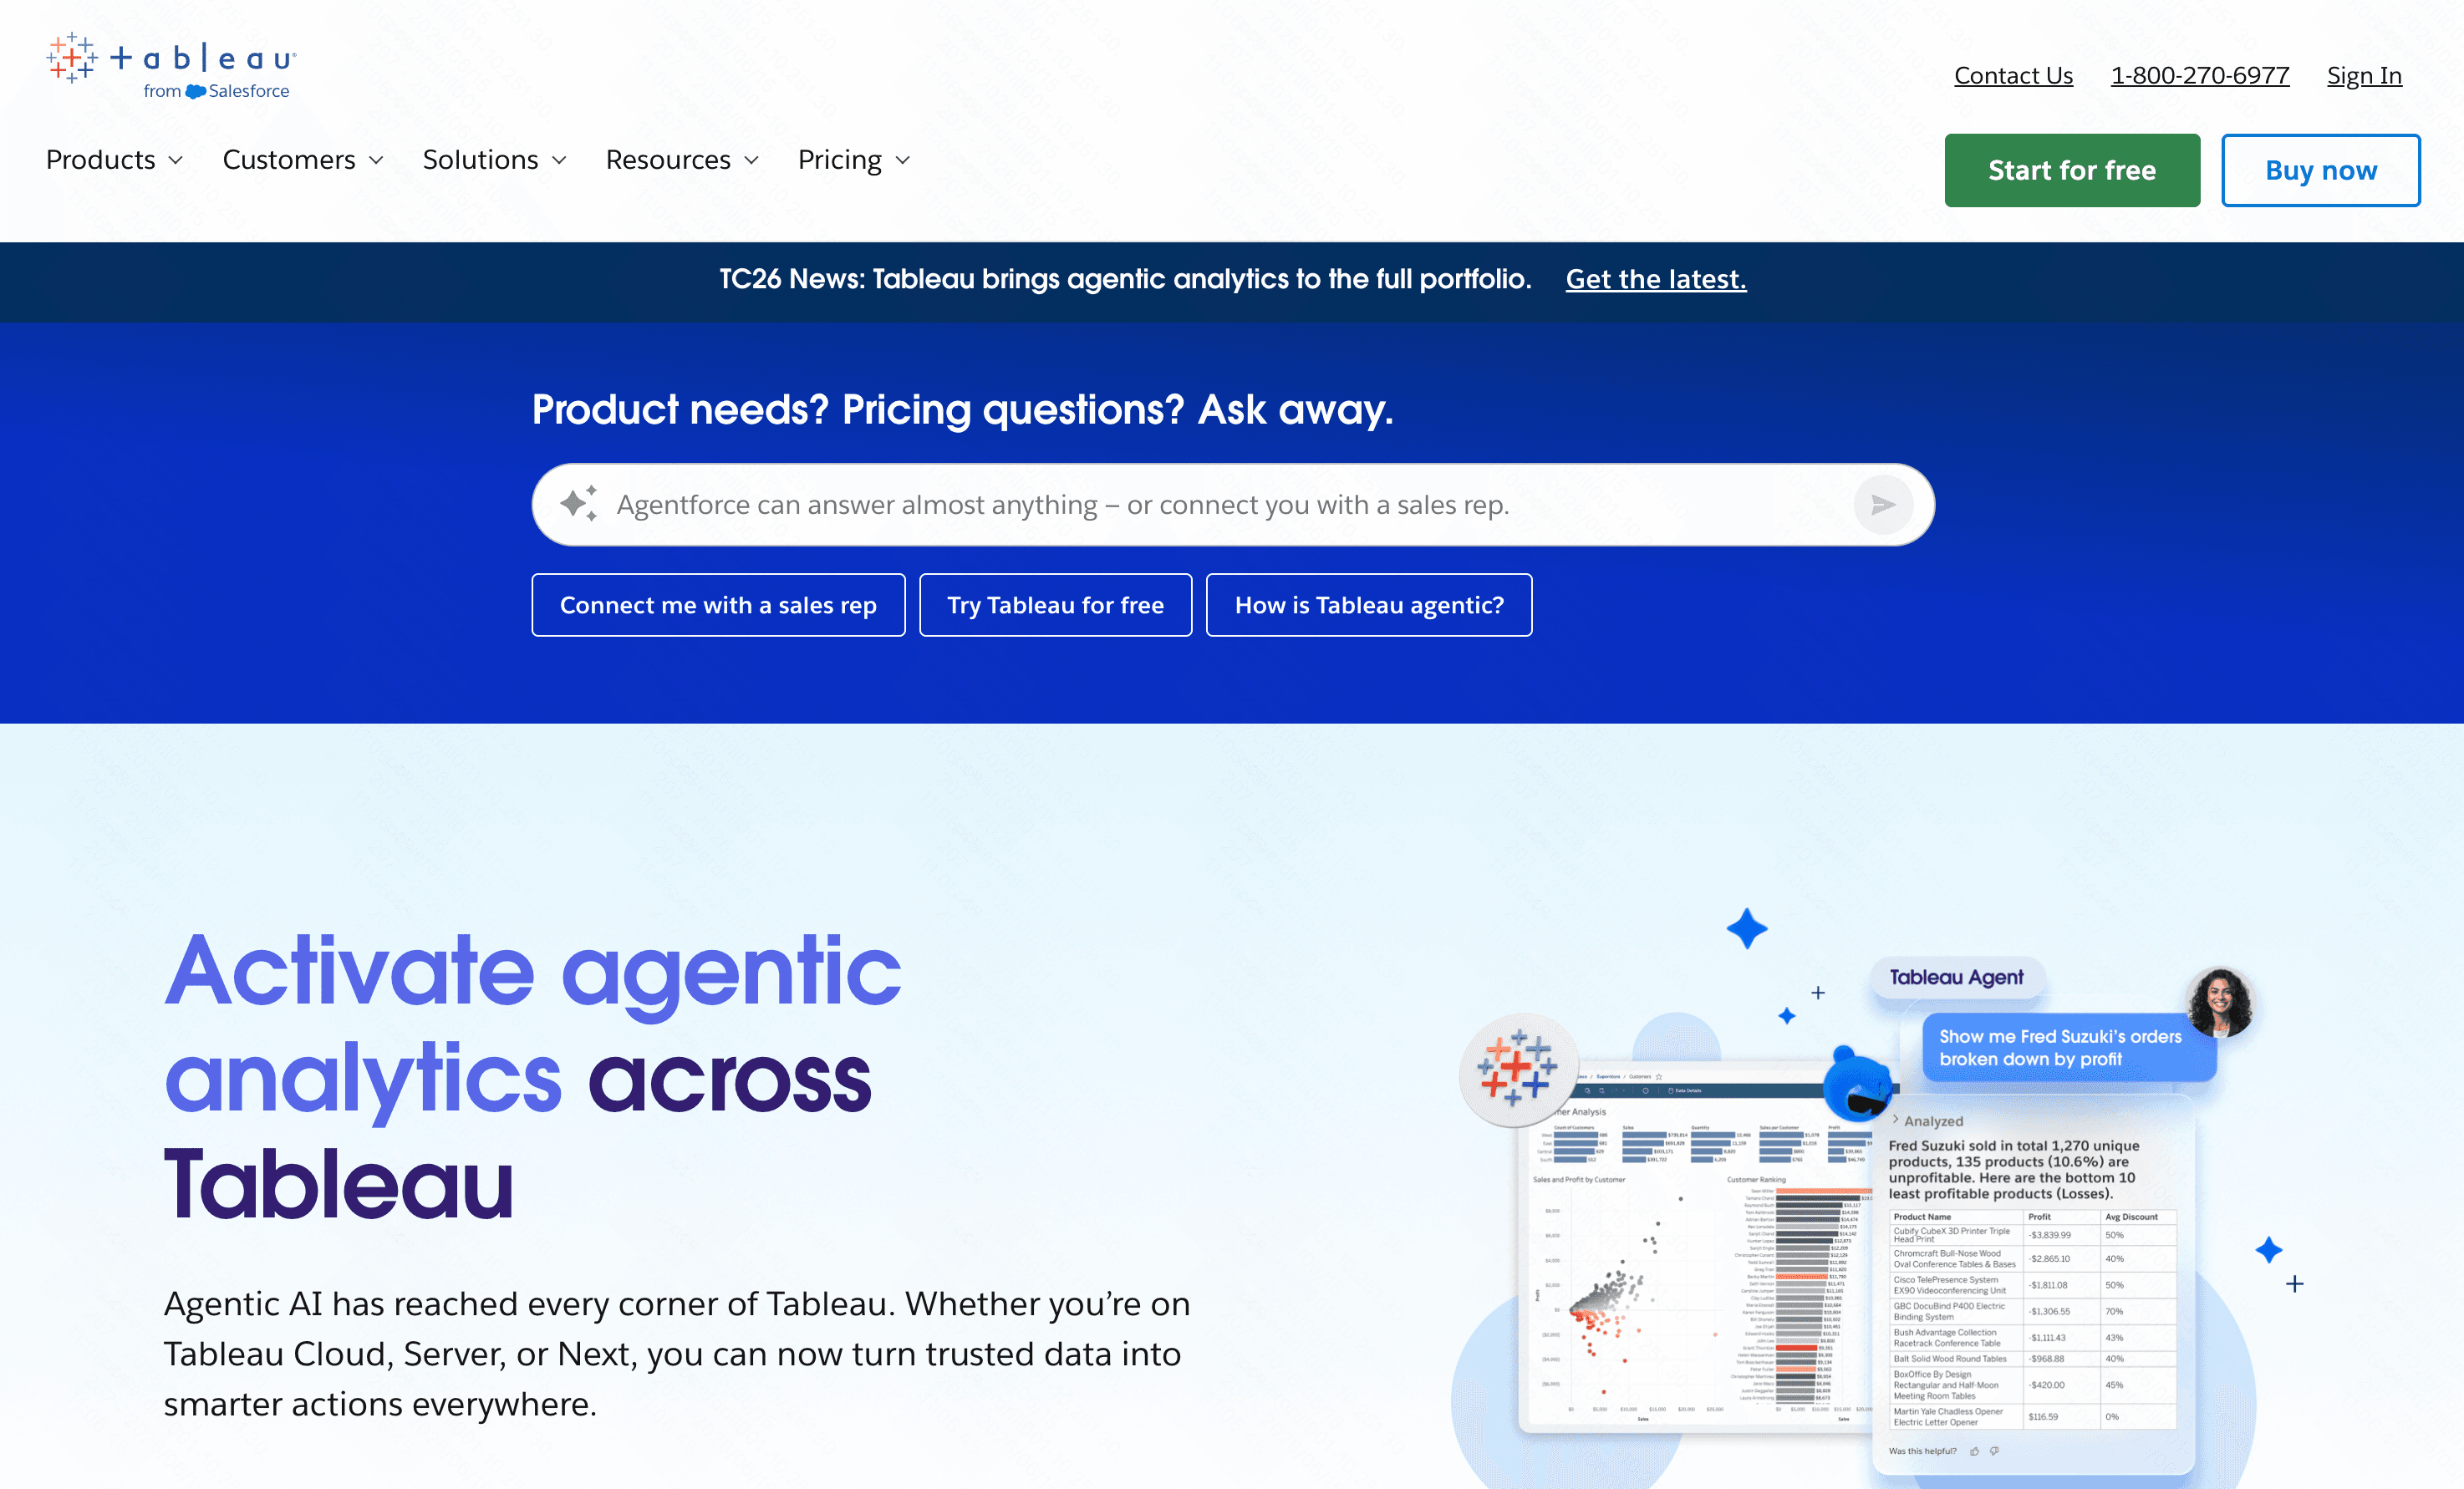
Task: Click the "TC26 News" banner text
Action: [1125, 279]
